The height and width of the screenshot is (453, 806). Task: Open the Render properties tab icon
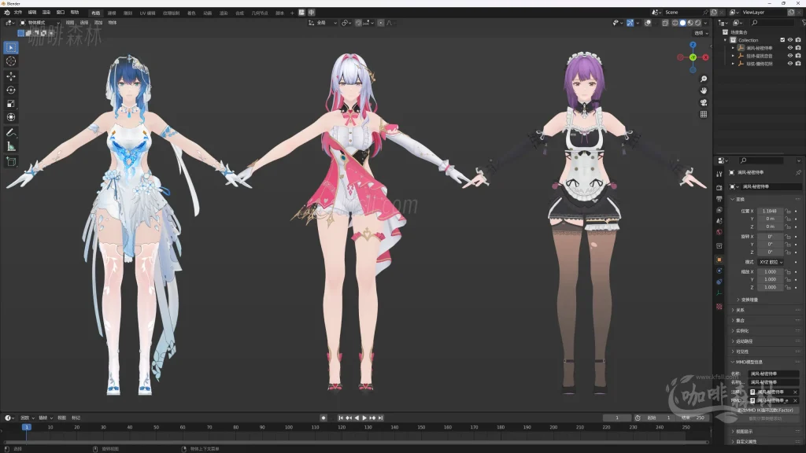(719, 187)
